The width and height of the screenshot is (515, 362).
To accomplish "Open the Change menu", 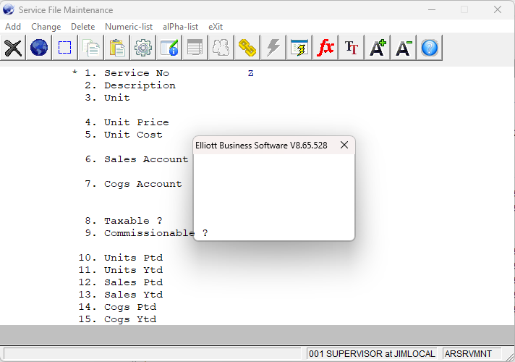I will (46, 27).
